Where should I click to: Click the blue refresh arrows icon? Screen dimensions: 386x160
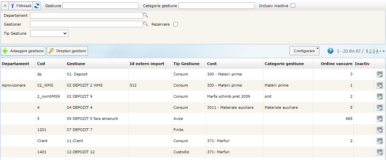[x=37, y=6]
